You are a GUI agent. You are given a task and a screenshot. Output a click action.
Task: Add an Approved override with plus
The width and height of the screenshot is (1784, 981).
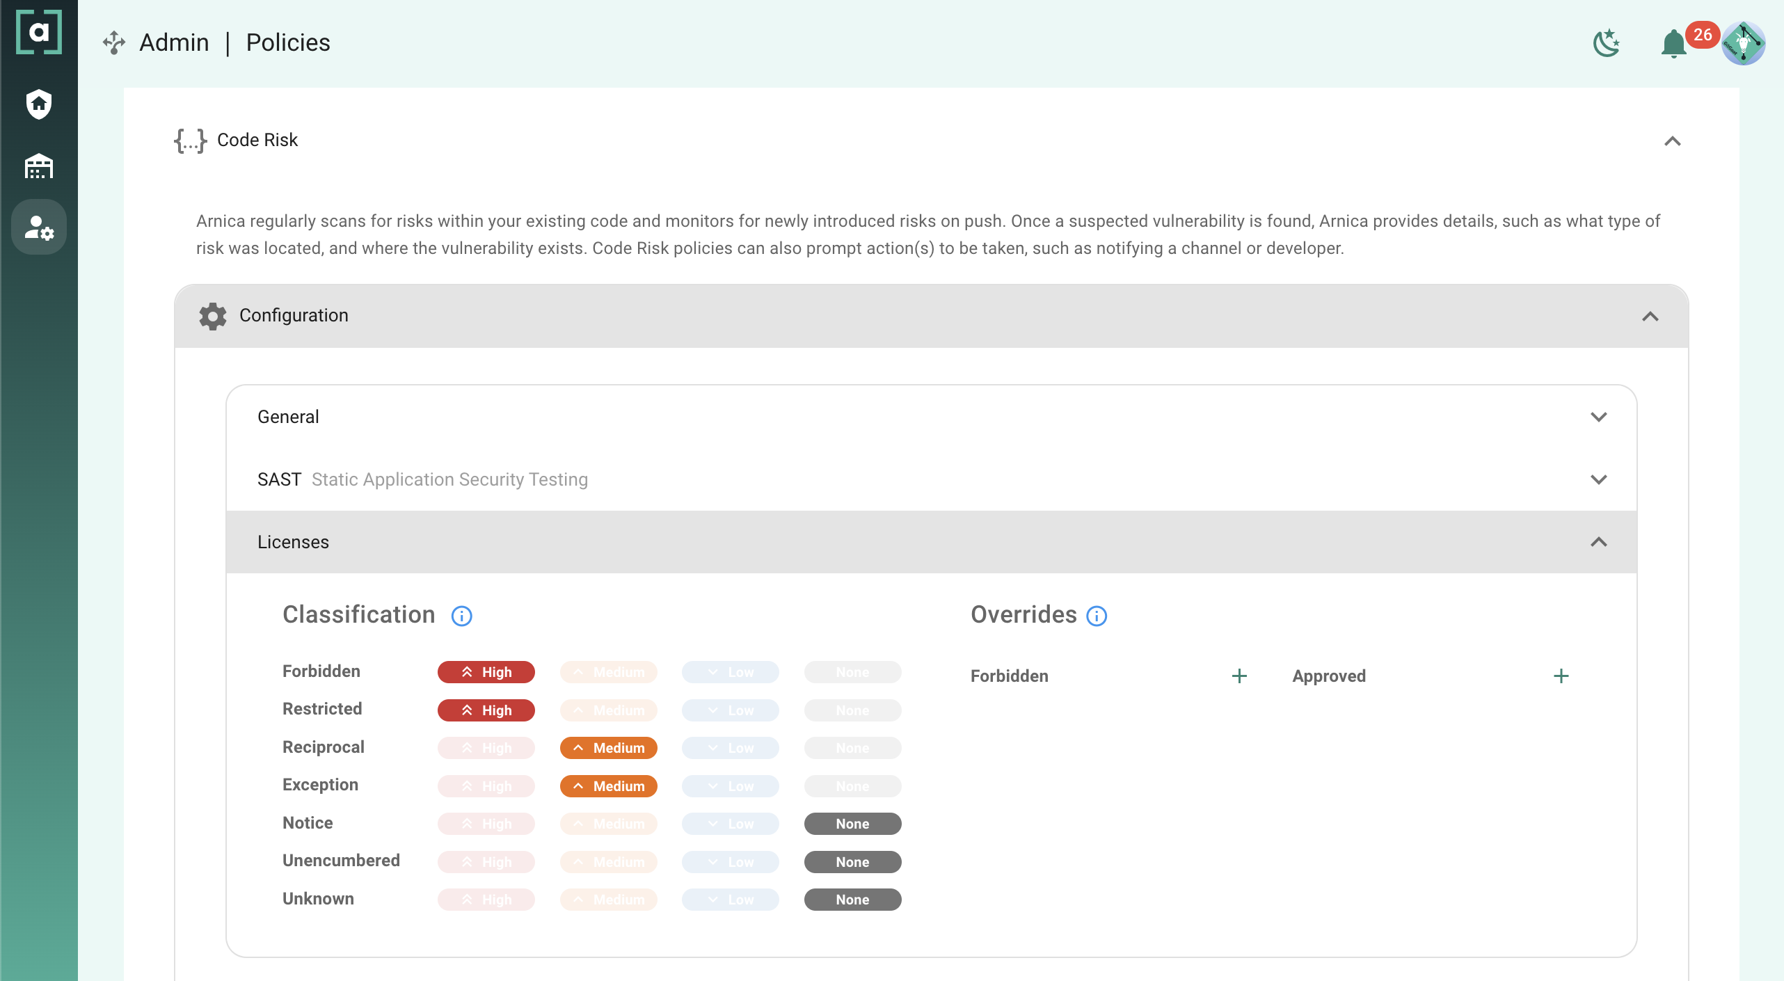click(x=1561, y=676)
